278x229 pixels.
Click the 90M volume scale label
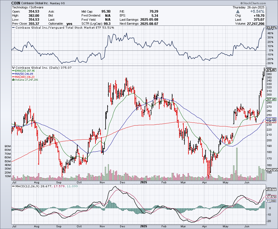click(x=8, y=146)
